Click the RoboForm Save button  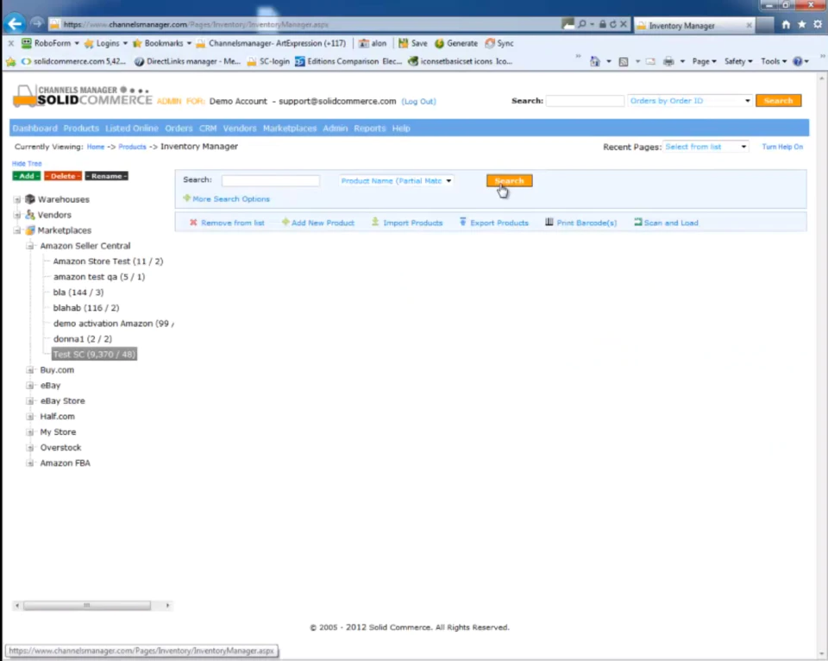click(413, 43)
